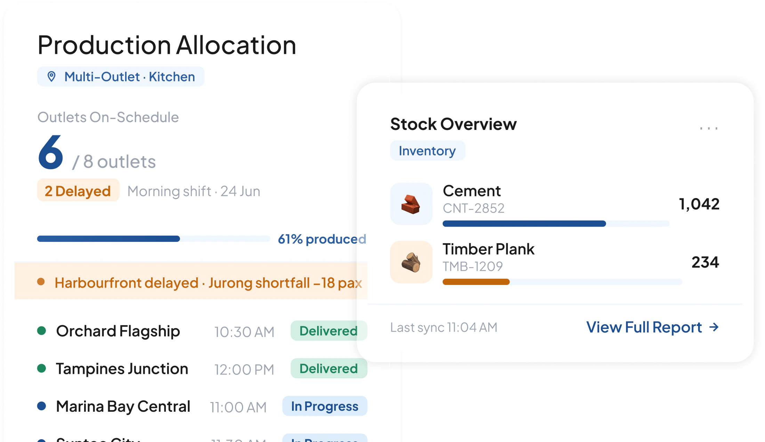Screen dimensions: 765x442
Task: Select the Multi-Outlet · Kitchen chip
Action: pos(121,76)
